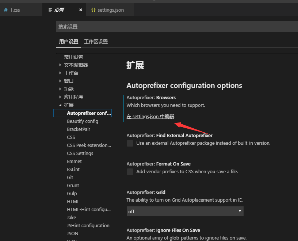Screen dimensions: 298x241
Task: Switch to the settings.json tab
Action: point(110,10)
